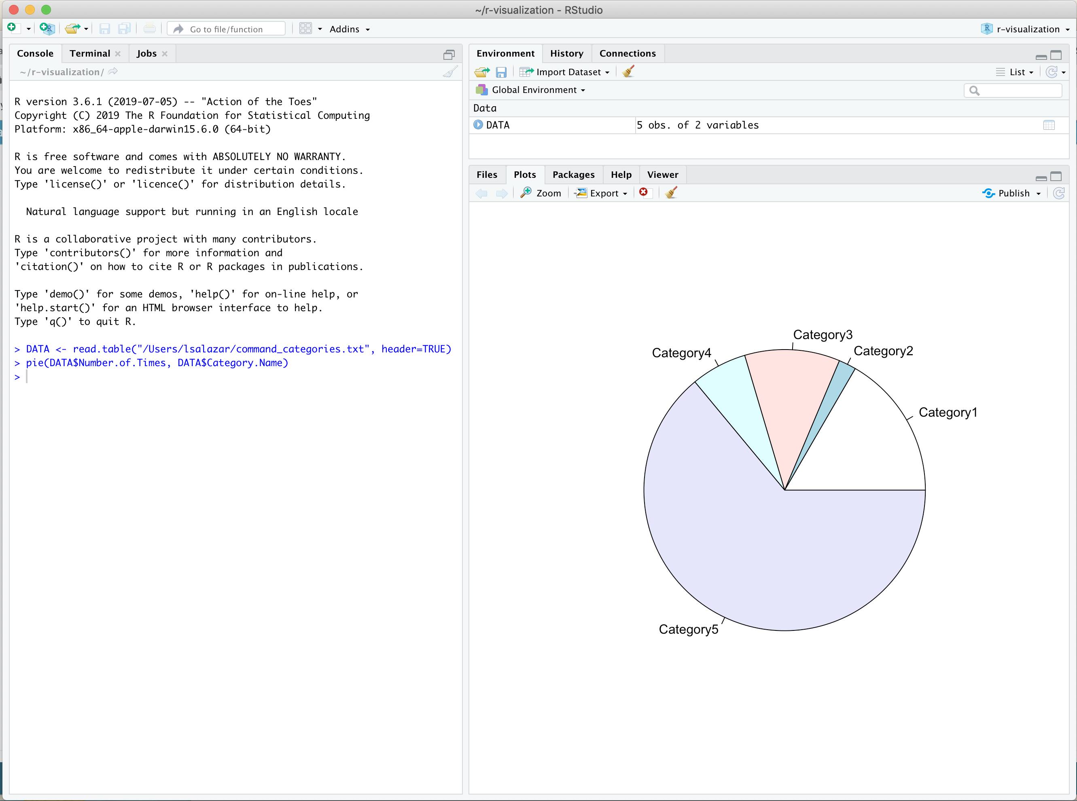View the previous plot with the back arrow
The height and width of the screenshot is (801, 1077).
point(481,193)
